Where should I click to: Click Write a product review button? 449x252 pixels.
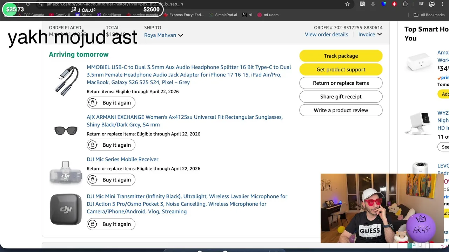tap(341, 110)
